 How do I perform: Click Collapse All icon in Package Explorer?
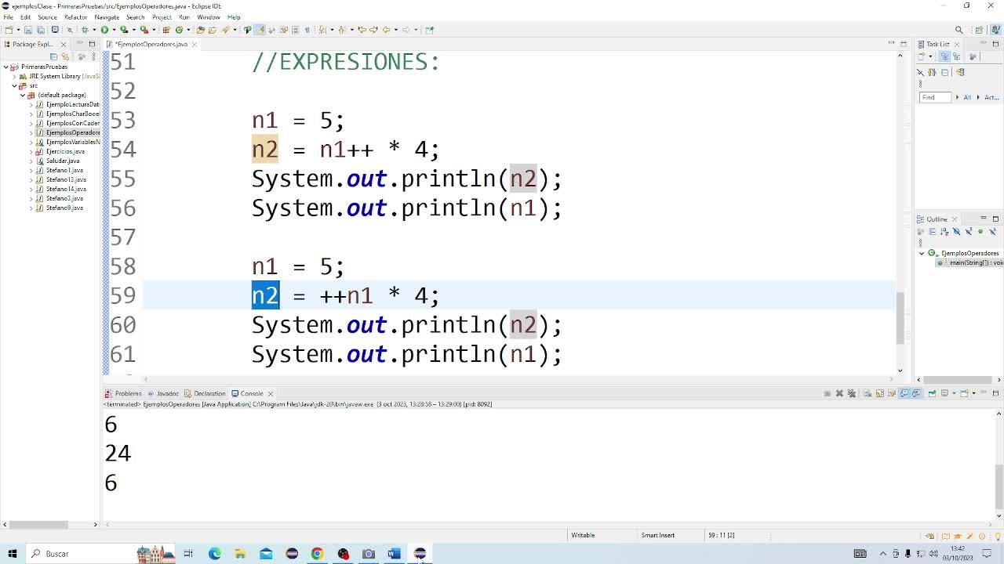tap(53, 56)
